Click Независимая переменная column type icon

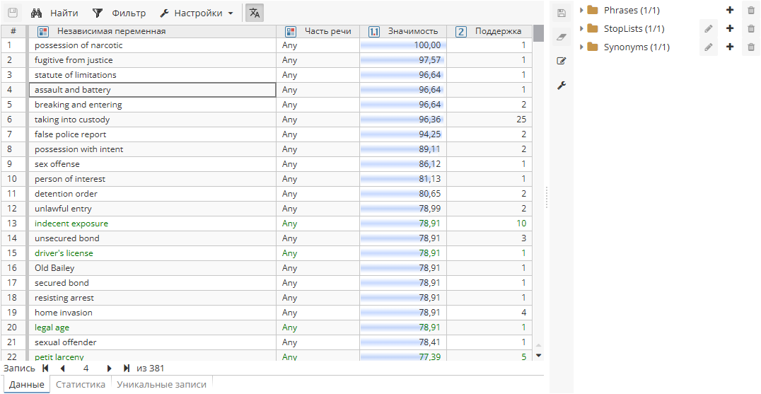pyautogui.click(x=44, y=32)
